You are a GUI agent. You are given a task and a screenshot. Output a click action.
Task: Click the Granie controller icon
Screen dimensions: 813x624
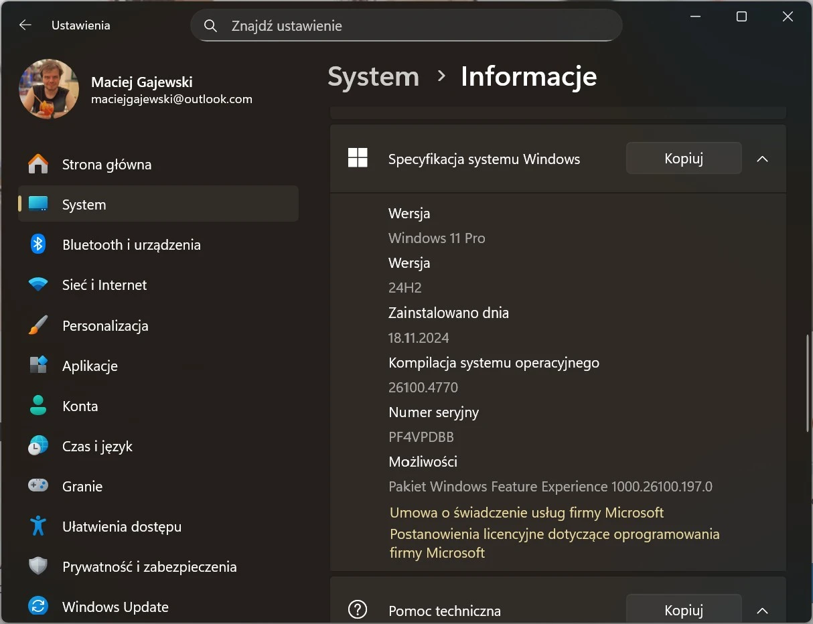[38, 486]
